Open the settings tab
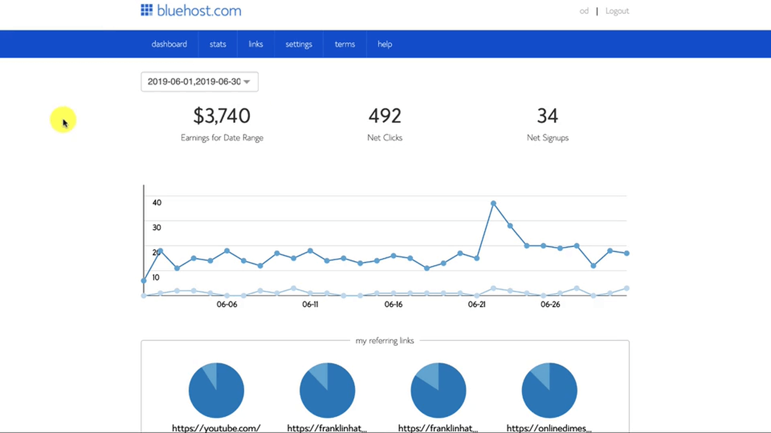Screen dimensions: 771x433 tap(299, 44)
